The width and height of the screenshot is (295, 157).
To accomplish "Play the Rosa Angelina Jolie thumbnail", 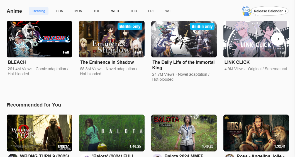I will click(256, 133).
